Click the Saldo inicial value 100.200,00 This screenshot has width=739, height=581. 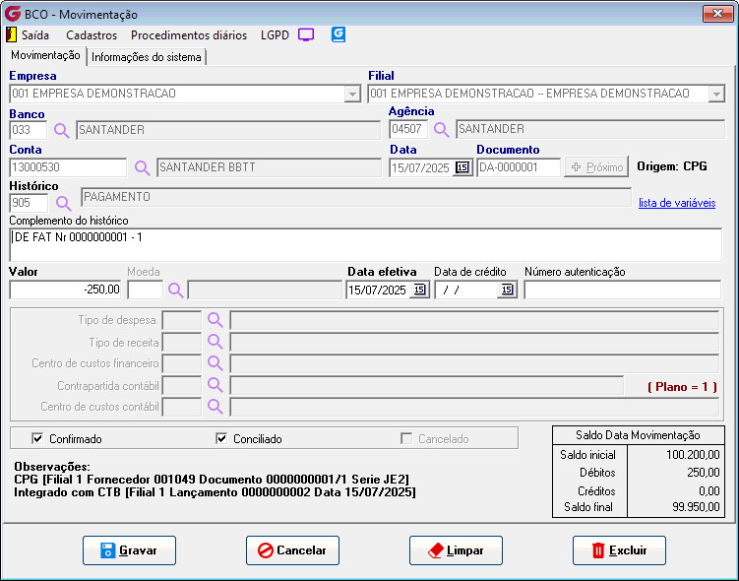coord(693,455)
